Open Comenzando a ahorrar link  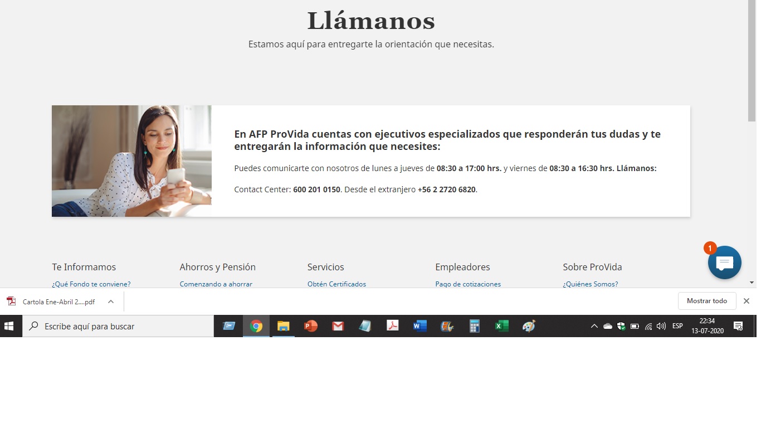point(216,284)
